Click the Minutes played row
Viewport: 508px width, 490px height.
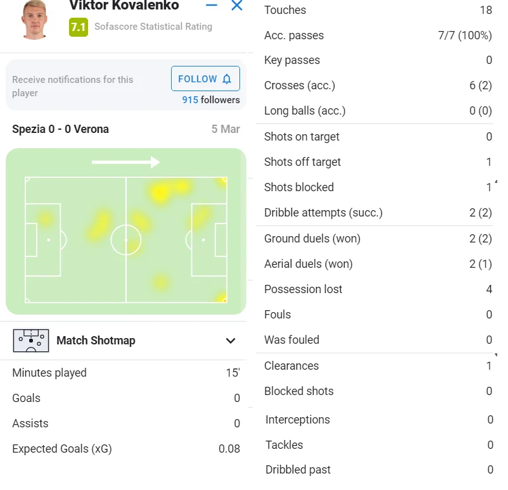pos(126,373)
